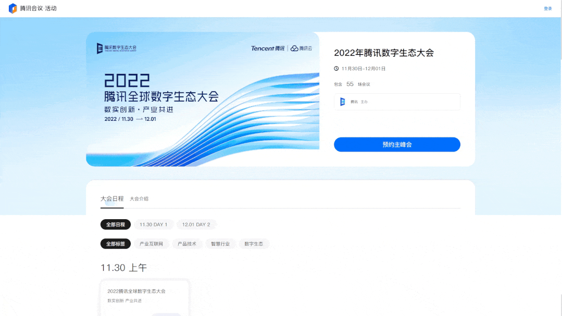The image size is (562, 316).
Task: Filter by 产品技术 tag
Action: pyautogui.click(x=187, y=244)
